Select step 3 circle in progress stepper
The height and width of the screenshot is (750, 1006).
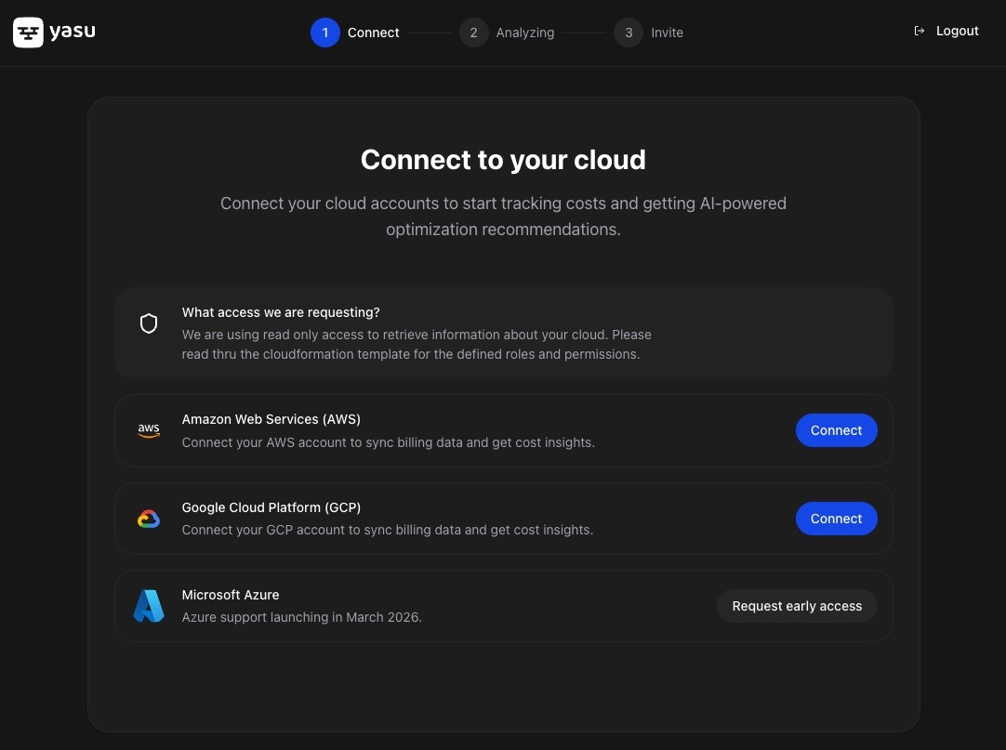pos(629,33)
